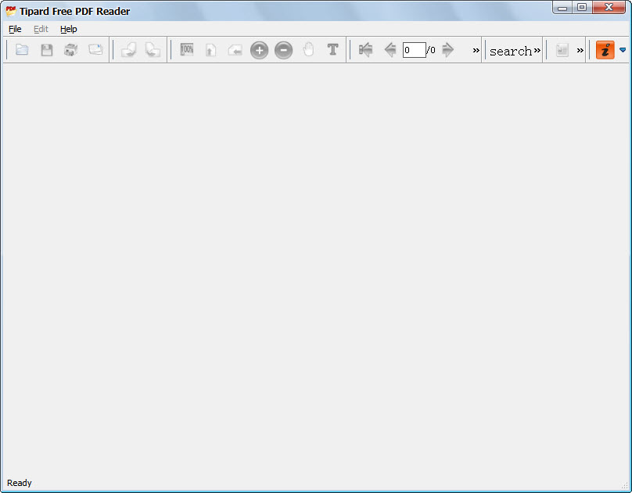Image resolution: width=632 pixels, height=493 pixels.
Task: Maximize the Tipard Free PDF Reader window
Action: 582,7
